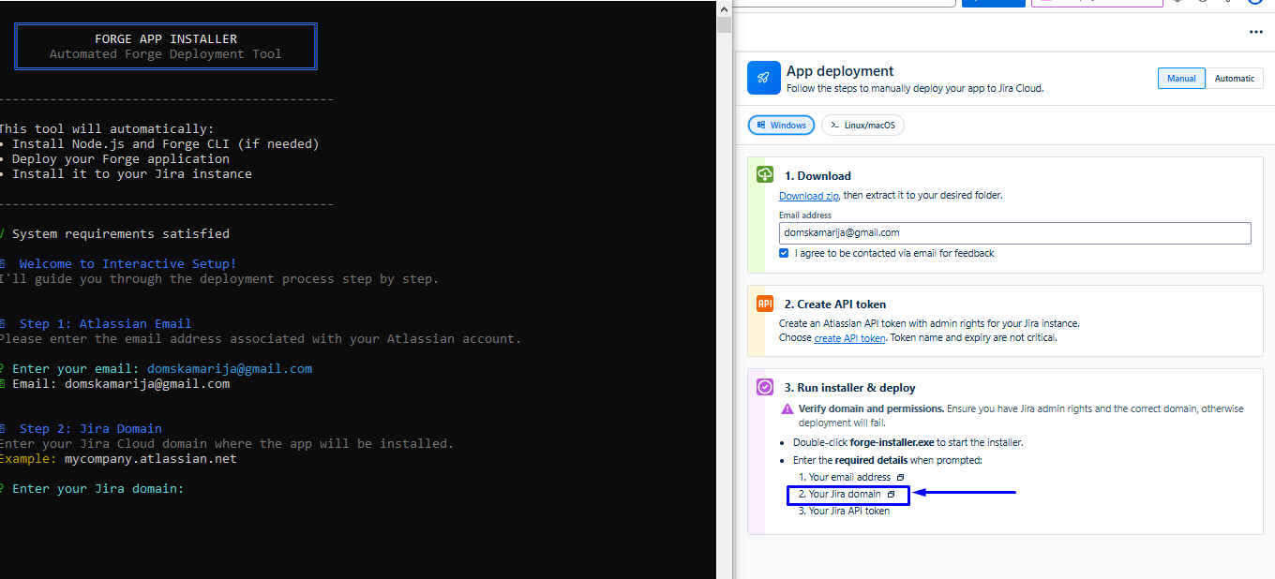The image size is (1275, 579).
Task: Uncheck the email feedback agreement
Action: (784, 252)
